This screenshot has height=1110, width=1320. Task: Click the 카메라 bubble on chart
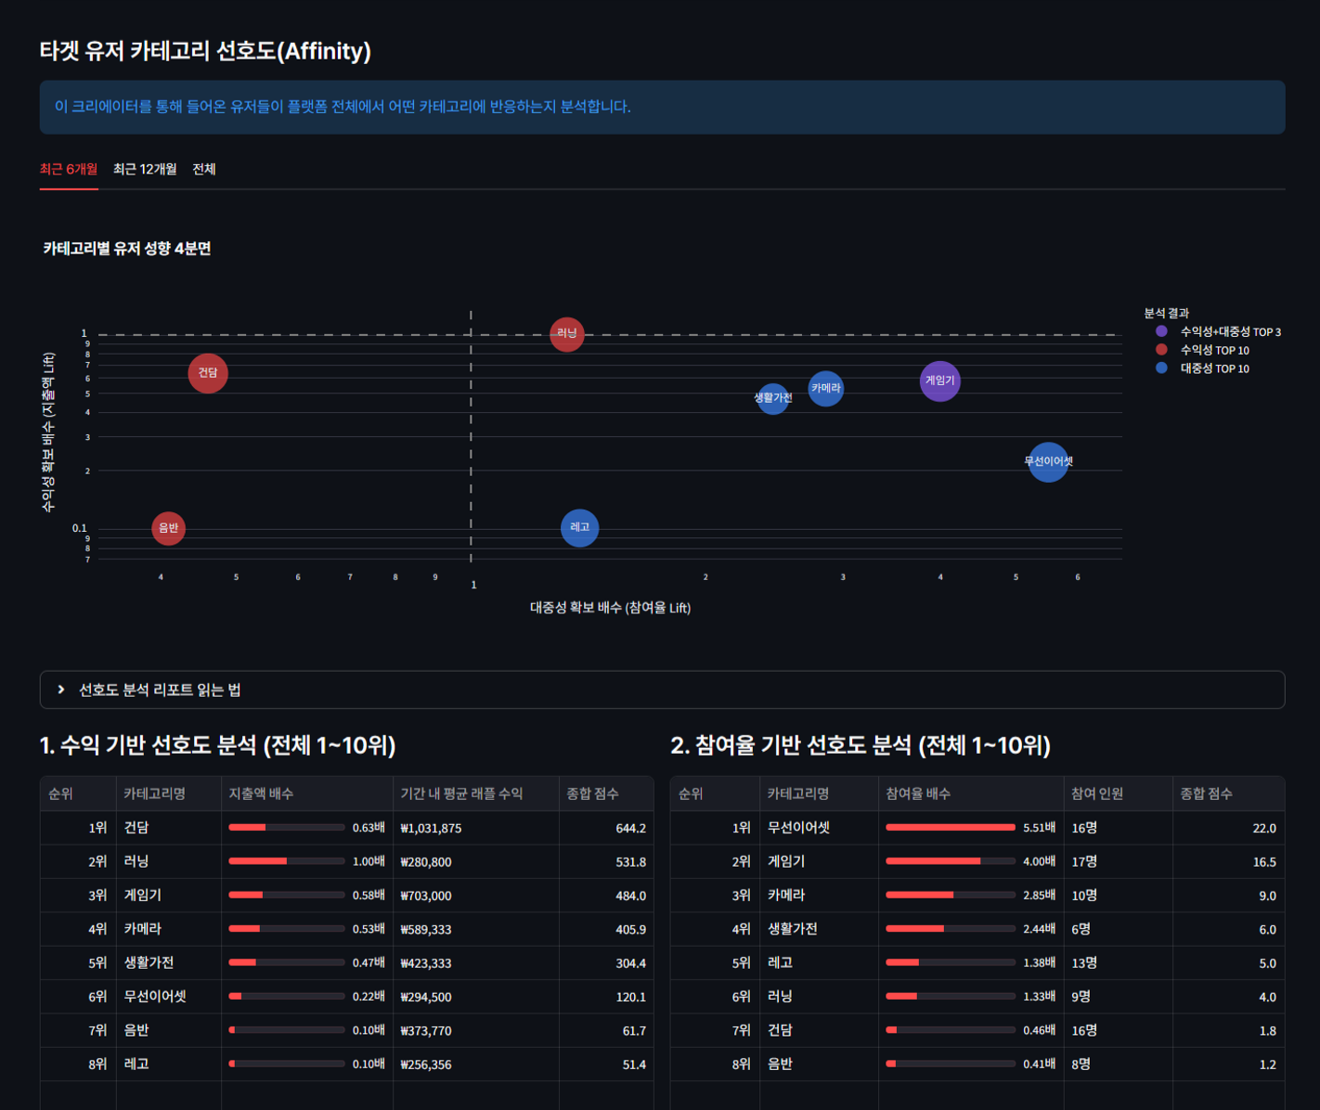[825, 388]
